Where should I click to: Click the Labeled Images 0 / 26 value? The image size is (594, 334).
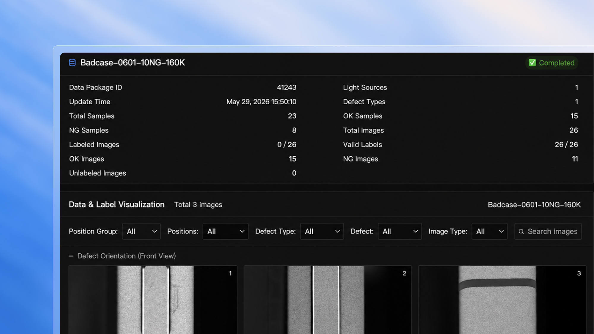coord(287,144)
